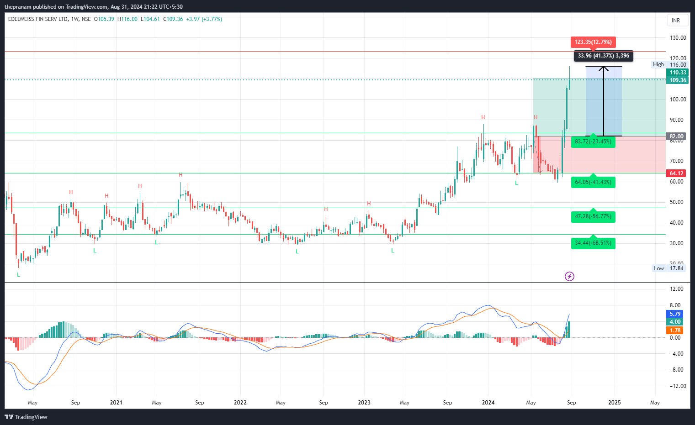Viewport: 695px width, 425px height.
Task: Click the 2021 label on time axis
Action: pyautogui.click(x=116, y=403)
